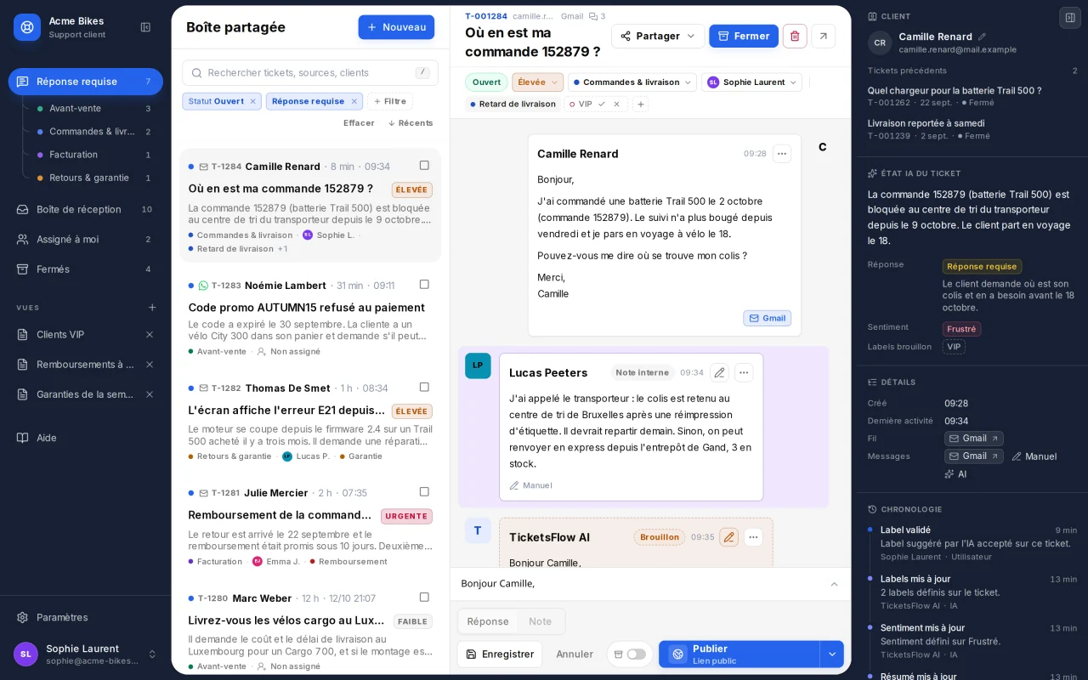Delete ticket with the trash icon
The height and width of the screenshot is (680, 1088).
point(795,36)
